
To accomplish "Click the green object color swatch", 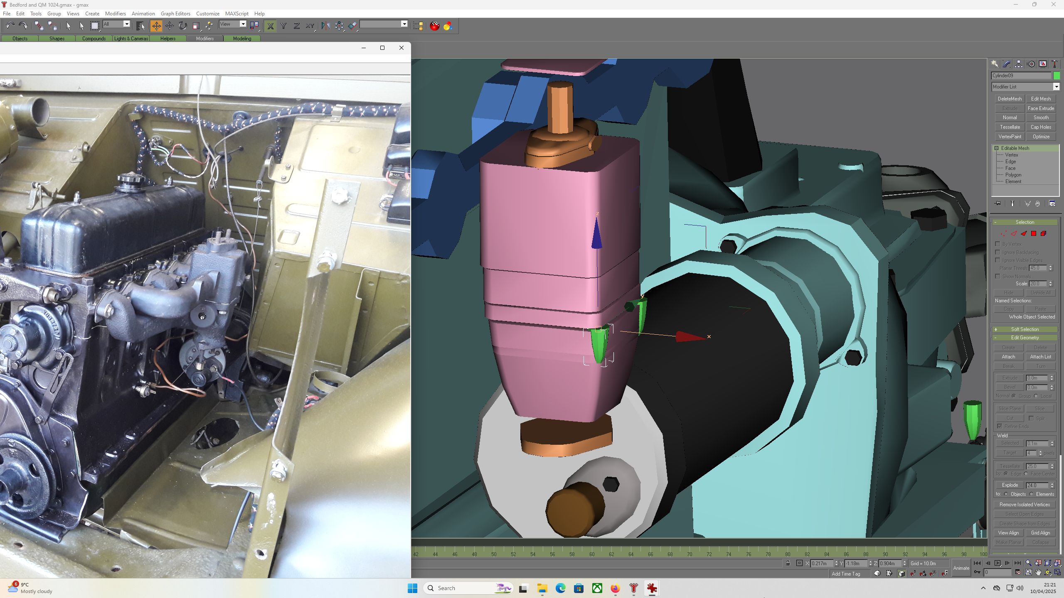I will [x=1057, y=76].
